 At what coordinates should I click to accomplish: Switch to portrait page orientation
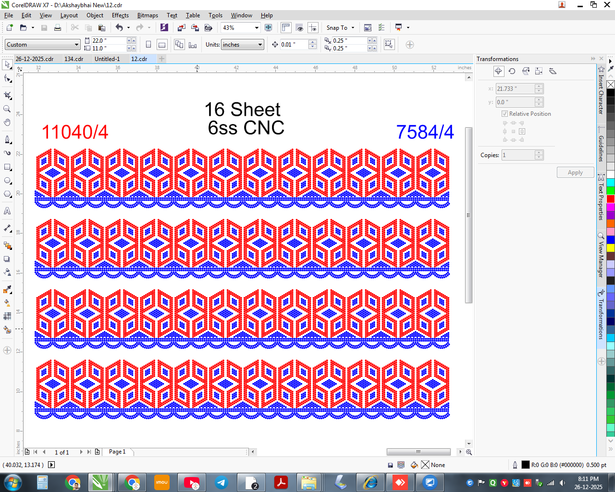point(148,45)
